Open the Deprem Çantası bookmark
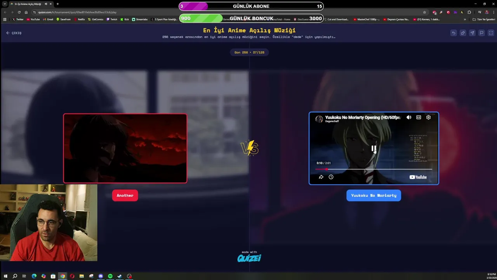 (396, 19)
